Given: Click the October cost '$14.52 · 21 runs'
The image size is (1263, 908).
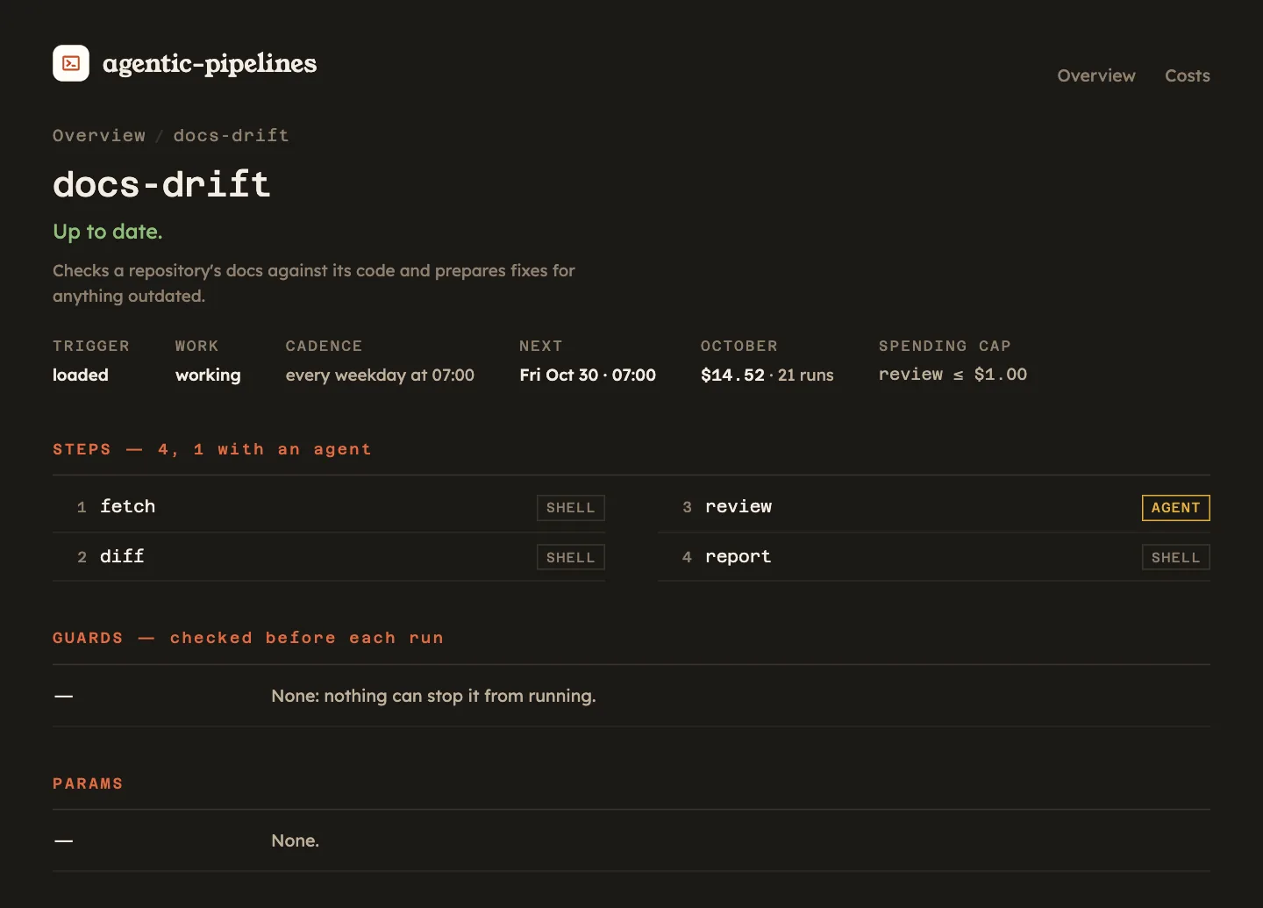Looking at the screenshot, I should pyautogui.click(x=767, y=375).
